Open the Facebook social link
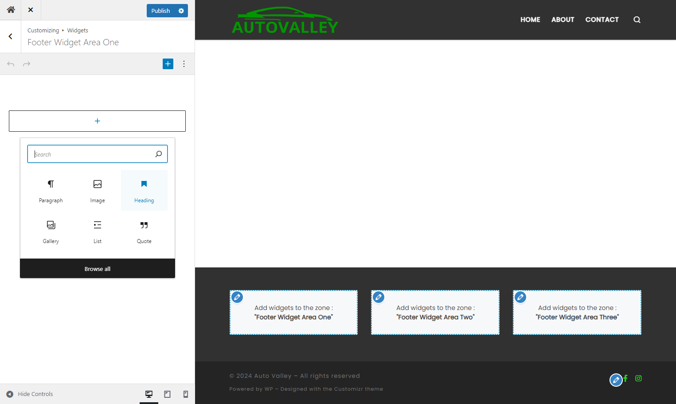 click(x=626, y=378)
